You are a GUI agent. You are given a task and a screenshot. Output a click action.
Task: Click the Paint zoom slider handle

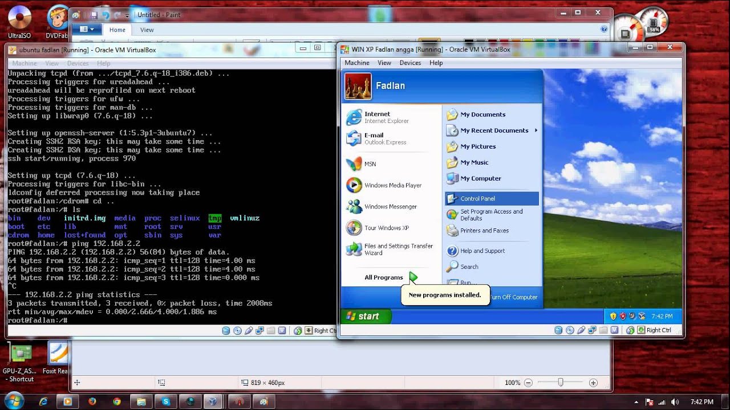click(x=561, y=383)
